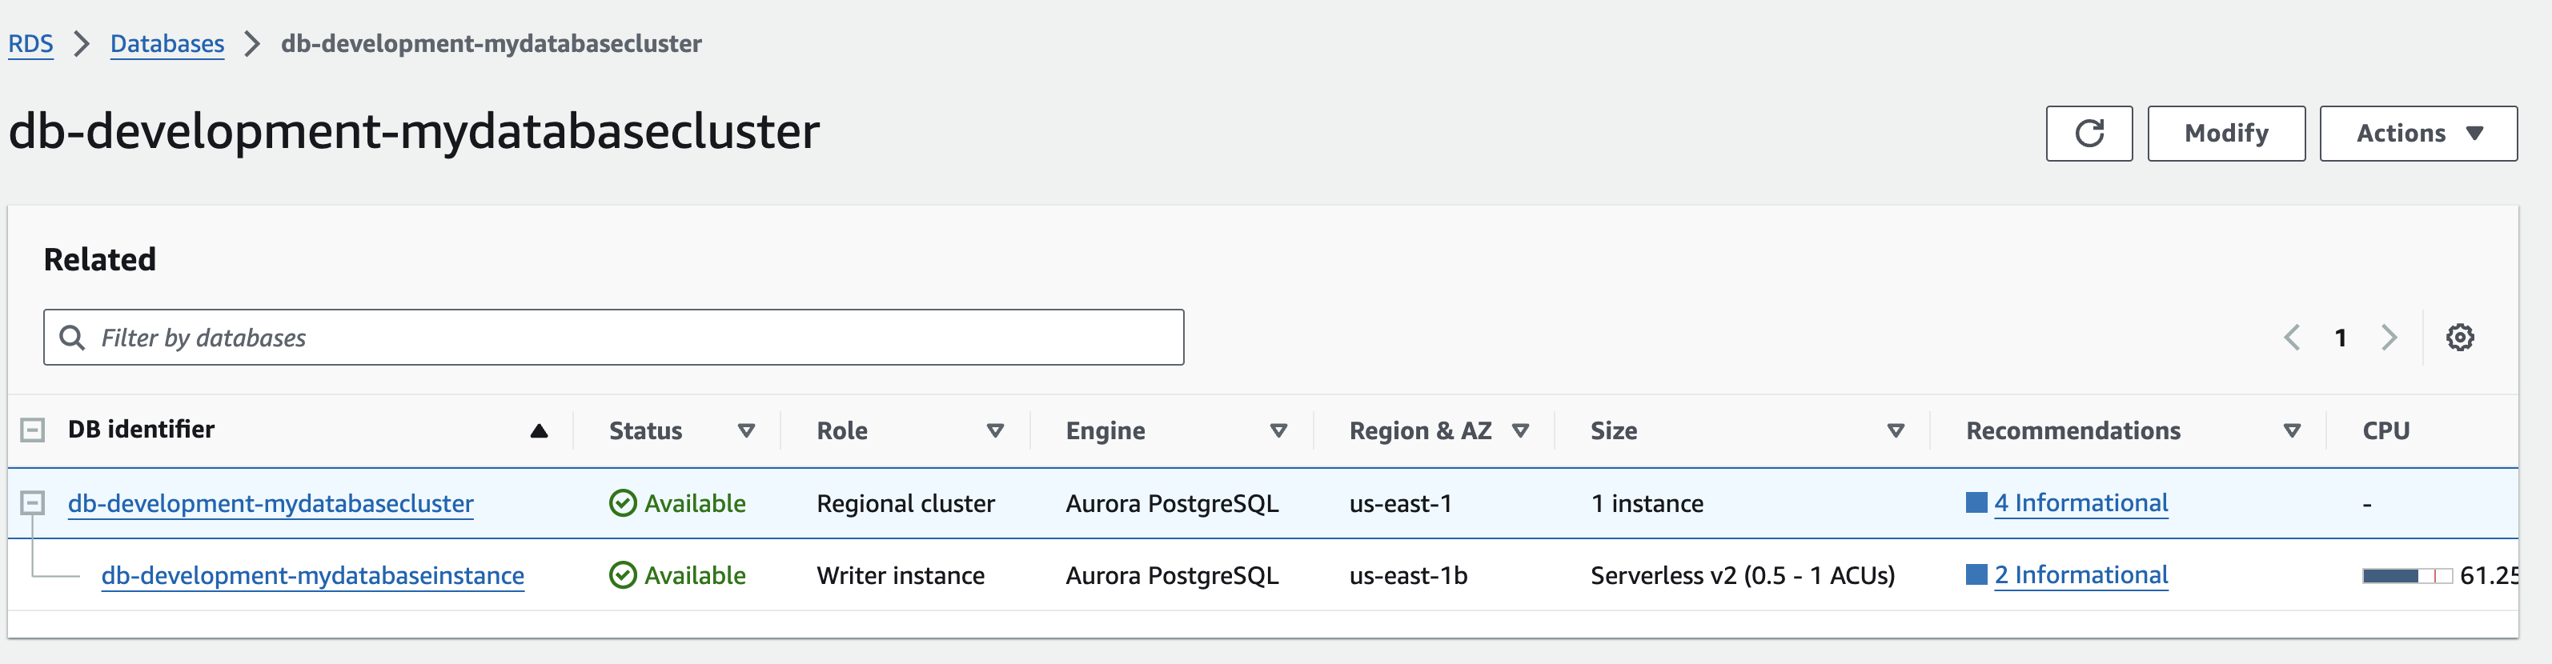Image resolution: width=2552 pixels, height=664 pixels.
Task: Click DB identifier column header
Action: click(141, 430)
